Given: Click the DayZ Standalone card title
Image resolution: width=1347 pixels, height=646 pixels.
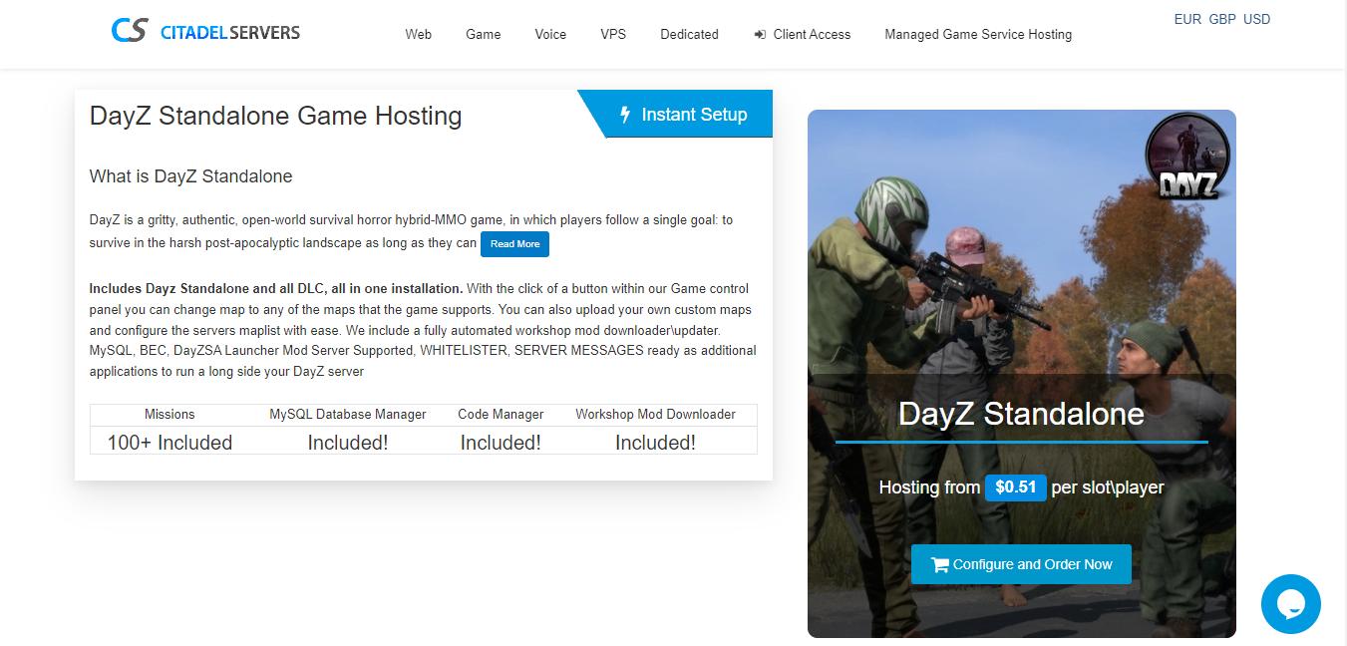Looking at the screenshot, I should click(1021, 414).
